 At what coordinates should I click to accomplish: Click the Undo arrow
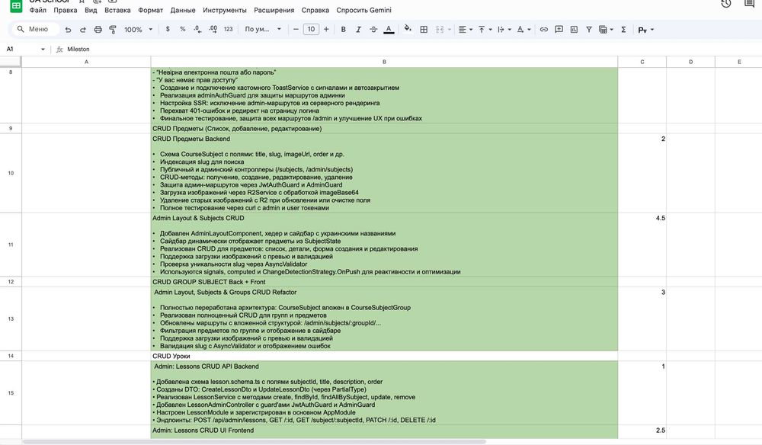(x=68, y=30)
